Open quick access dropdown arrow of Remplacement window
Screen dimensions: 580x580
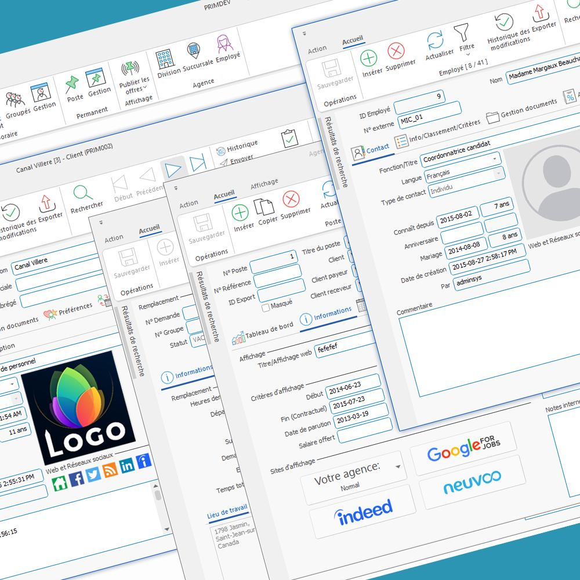(x=101, y=222)
